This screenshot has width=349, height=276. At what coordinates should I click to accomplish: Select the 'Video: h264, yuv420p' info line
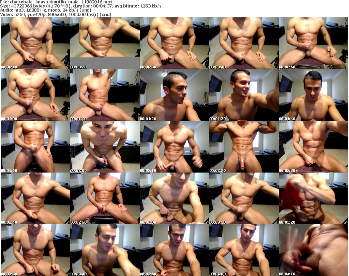point(56,14)
